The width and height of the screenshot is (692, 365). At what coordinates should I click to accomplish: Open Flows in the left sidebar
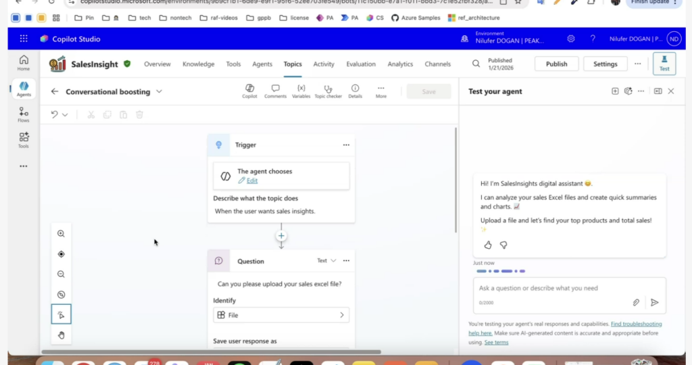coord(24,115)
